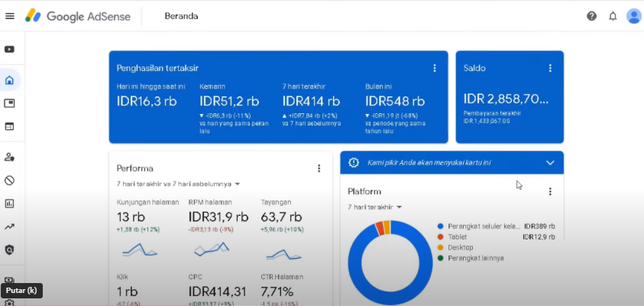
Task: Click the YouTube icon in sidebar
Action: 10,50
